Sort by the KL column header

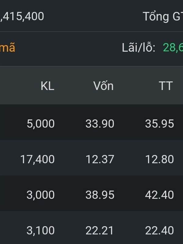[x=48, y=86]
